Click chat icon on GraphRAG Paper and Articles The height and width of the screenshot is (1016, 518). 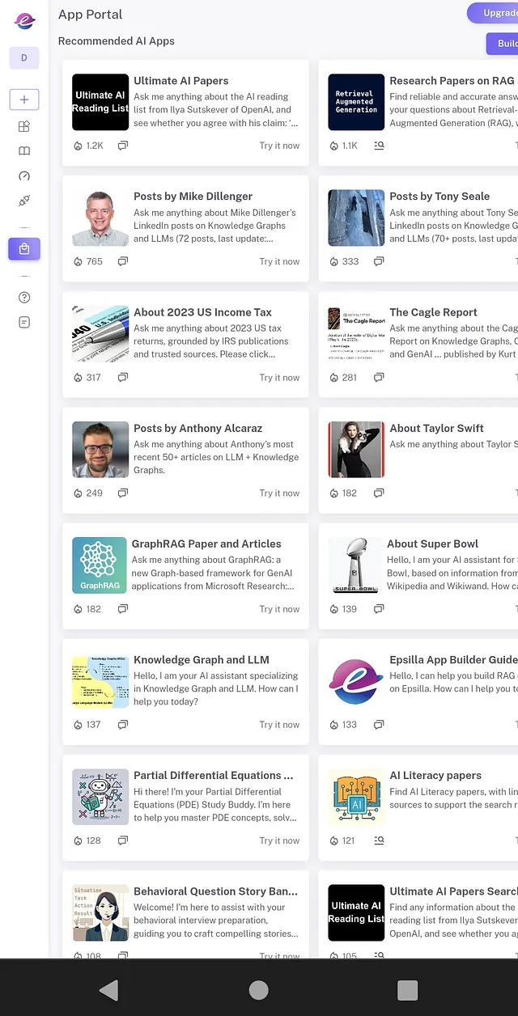tap(123, 609)
